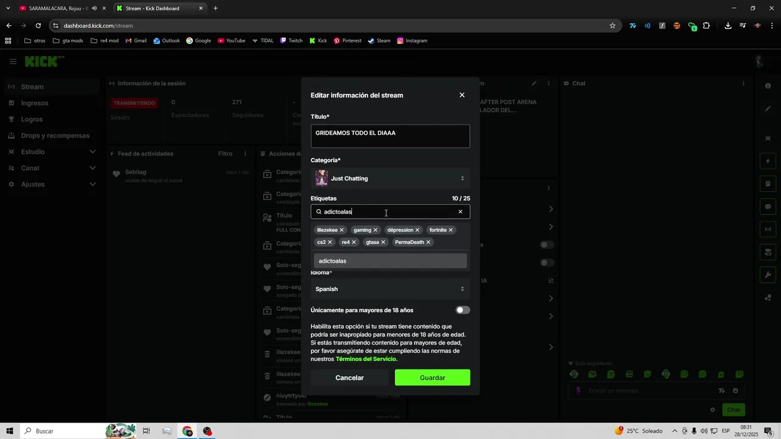
Task: Open the Filtro option in Feed de actividades
Action: pos(225,154)
